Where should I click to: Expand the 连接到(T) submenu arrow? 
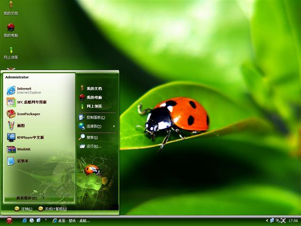coord(114,126)
